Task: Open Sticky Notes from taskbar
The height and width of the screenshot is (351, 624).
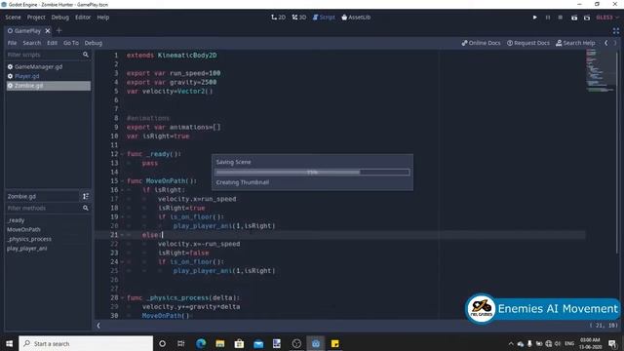Action: click(x=334, y=343)
